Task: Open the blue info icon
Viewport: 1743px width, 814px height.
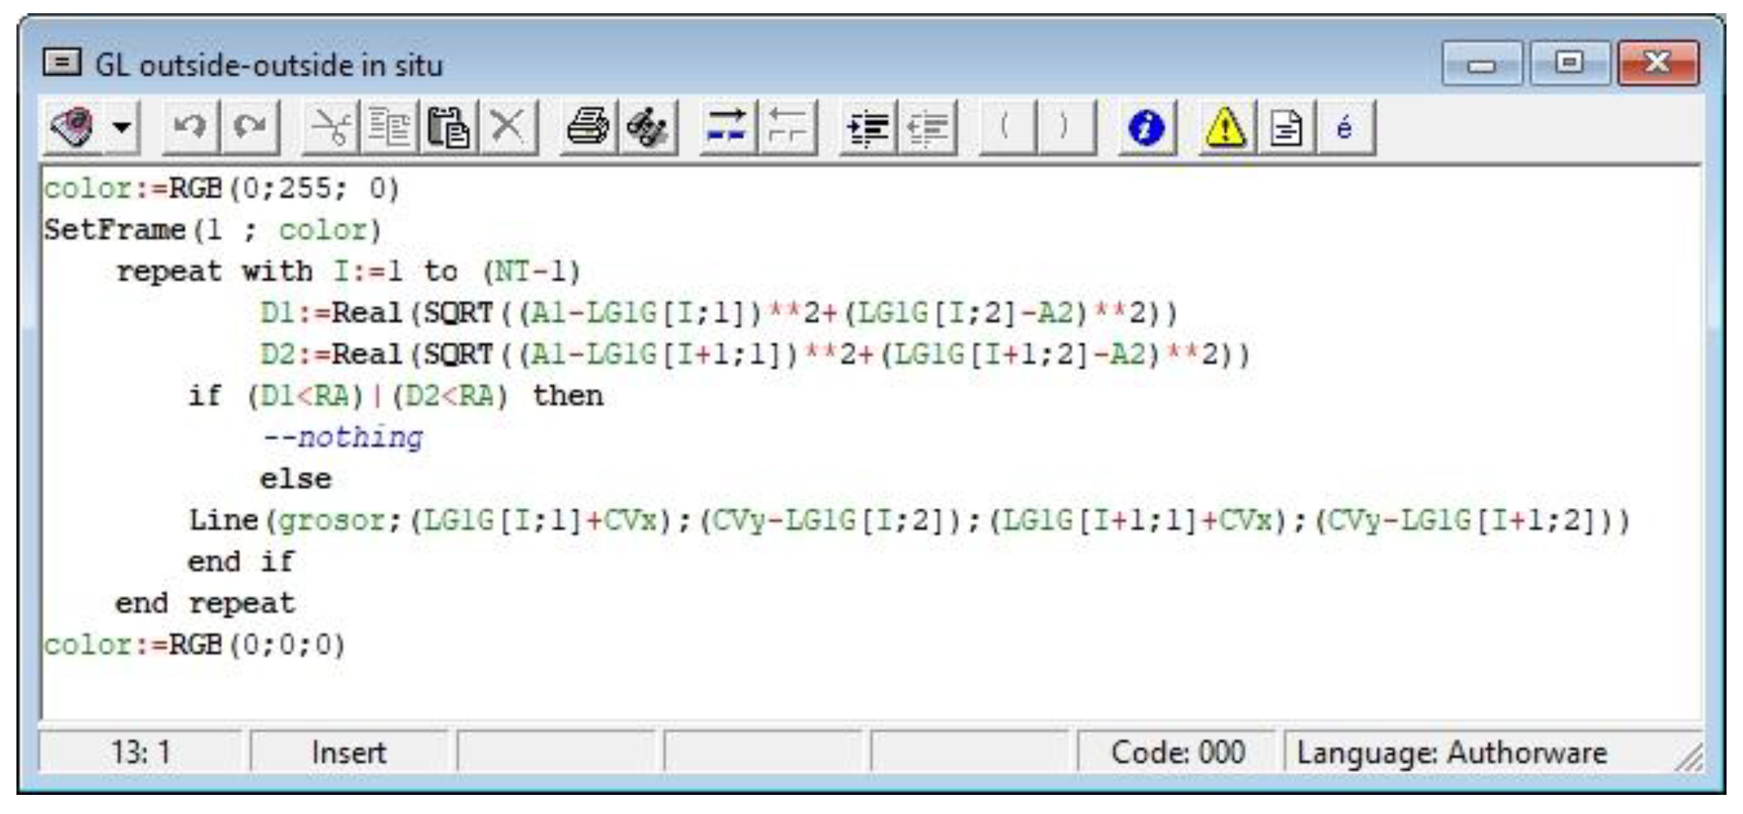Action: pyautogui.click(x=1146, y=126)
